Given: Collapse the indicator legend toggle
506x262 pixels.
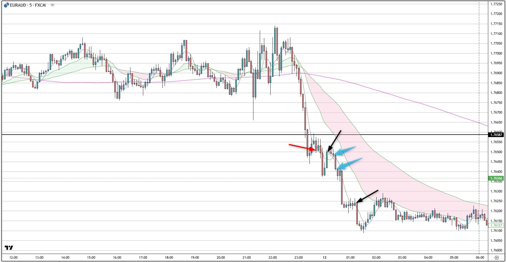Looking at the screenshot, I should click(52, 5).
